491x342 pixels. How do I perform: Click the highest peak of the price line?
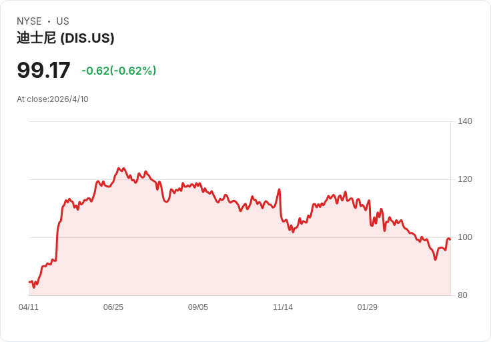(119, 168)
